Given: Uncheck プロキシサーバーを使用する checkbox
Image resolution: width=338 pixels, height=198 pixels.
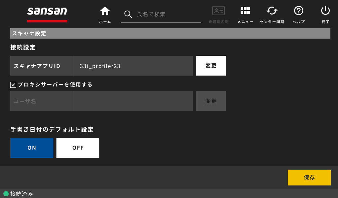Looking at the screenshot, I should pos(13,85).
